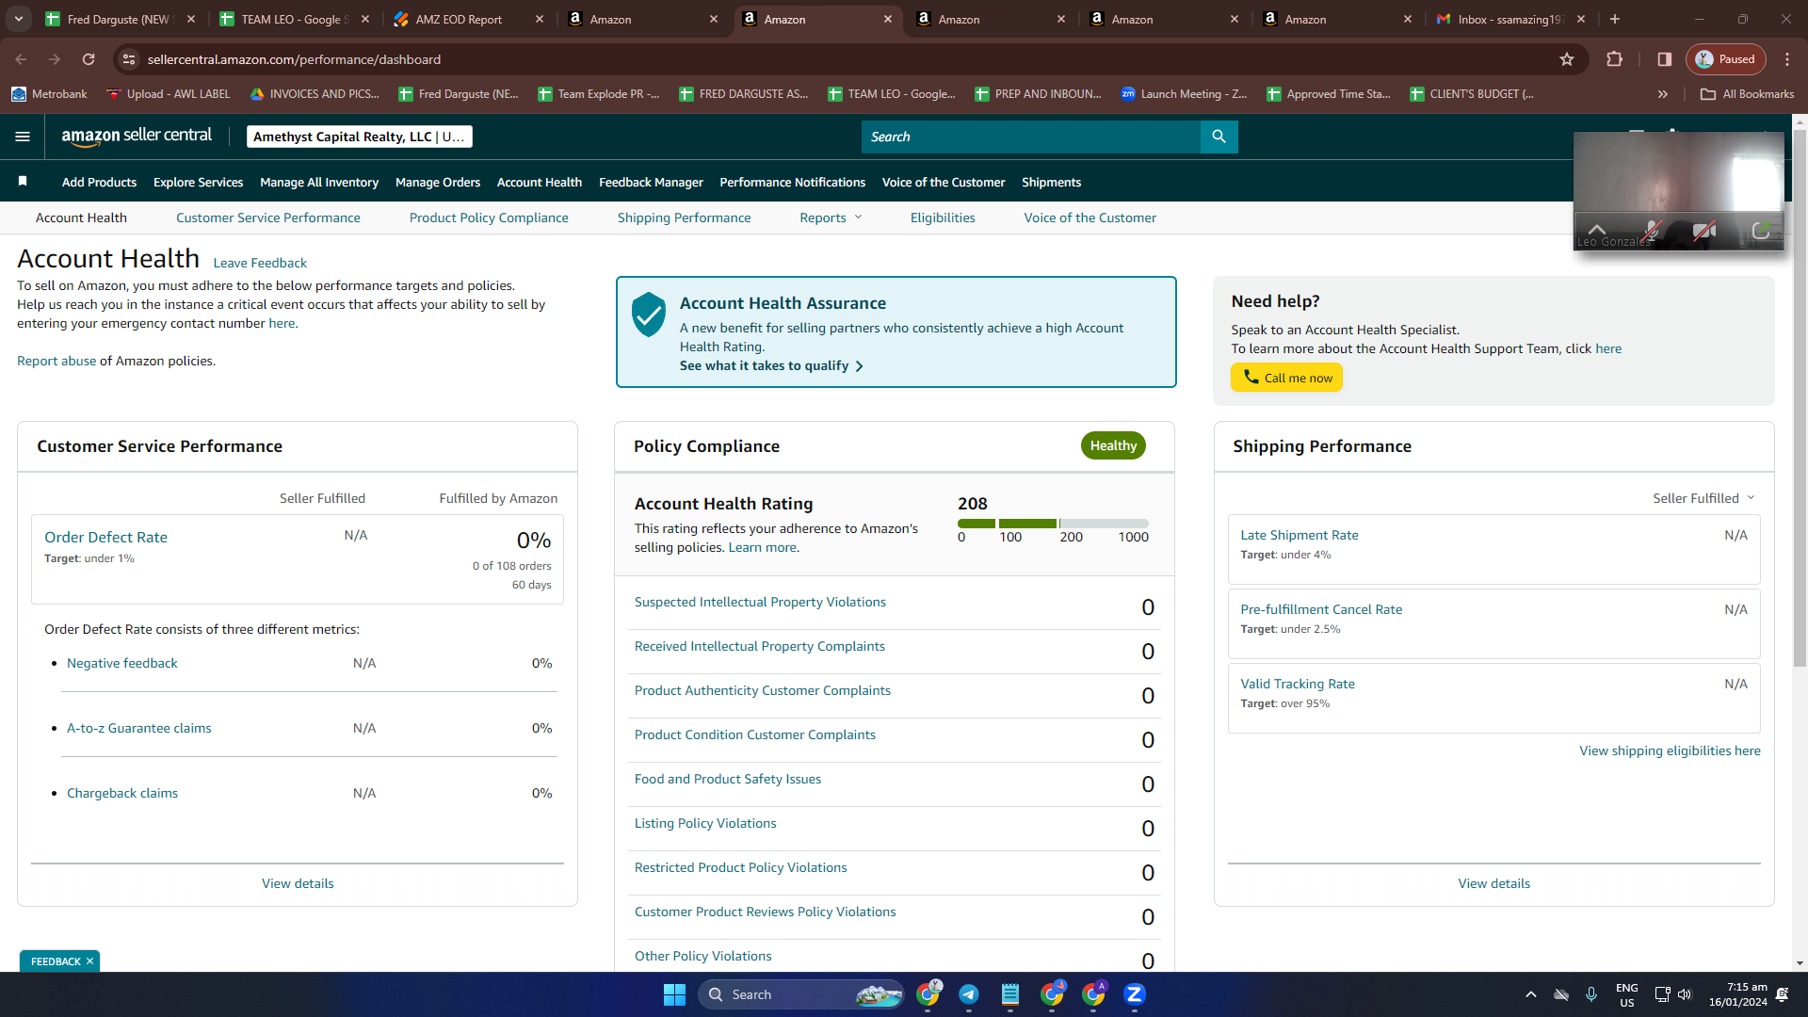Click the Account Health Rating progress bar
Viewport: 1808px width, 1017px height.
pos(1053,524)
